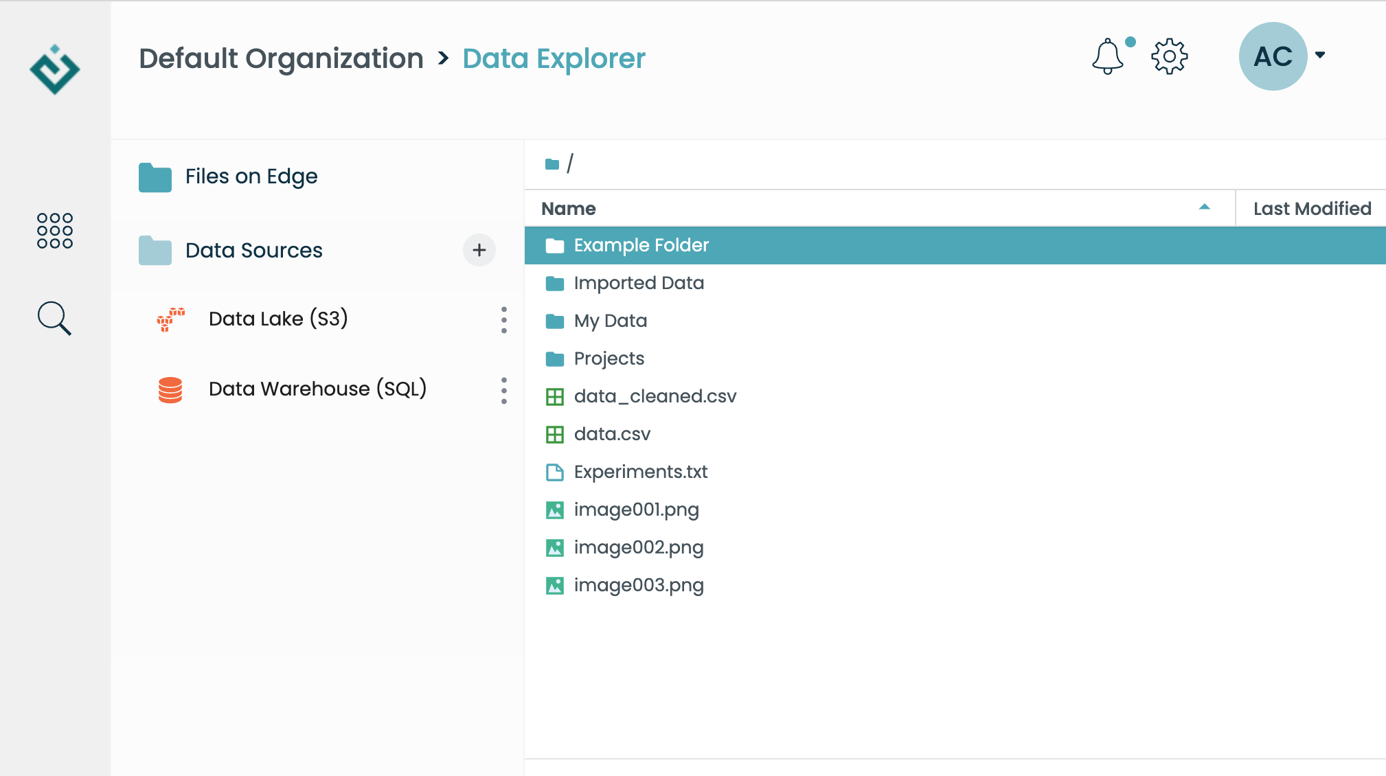Select the data_cleaned.csv file
Viewport: 1386px width, 776px height.
[x=655, y=396]
